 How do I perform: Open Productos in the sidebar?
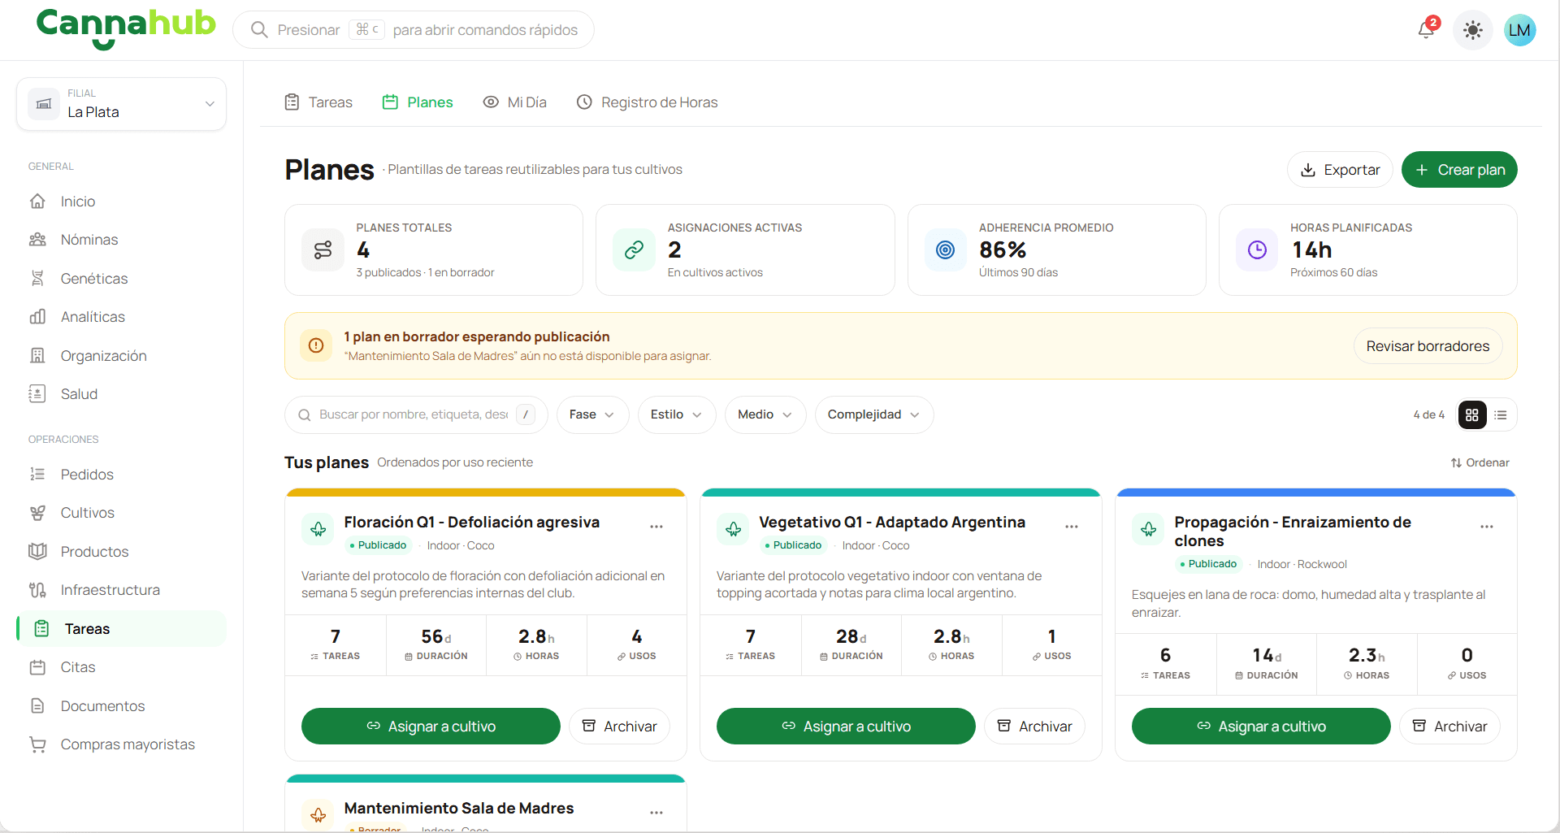coord(121,552)
